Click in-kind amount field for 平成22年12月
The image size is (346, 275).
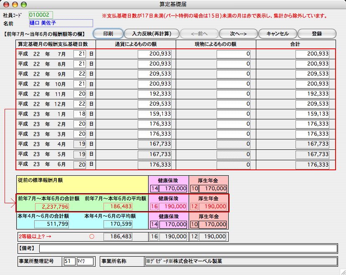[x=234, y=103]
